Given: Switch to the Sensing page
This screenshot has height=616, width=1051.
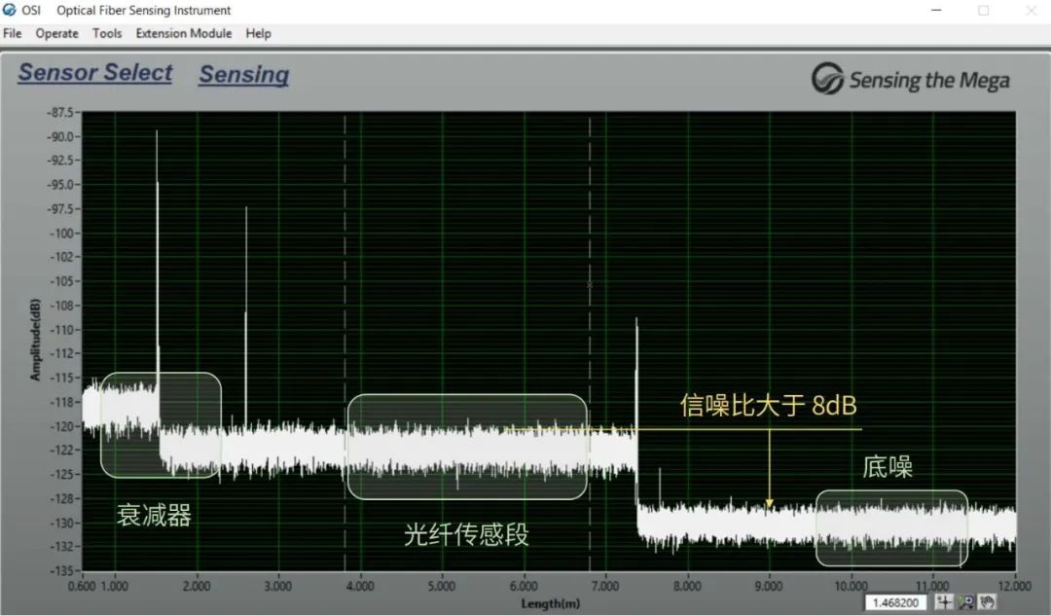Looking at the screenshot, I should (x=243, y=75).
